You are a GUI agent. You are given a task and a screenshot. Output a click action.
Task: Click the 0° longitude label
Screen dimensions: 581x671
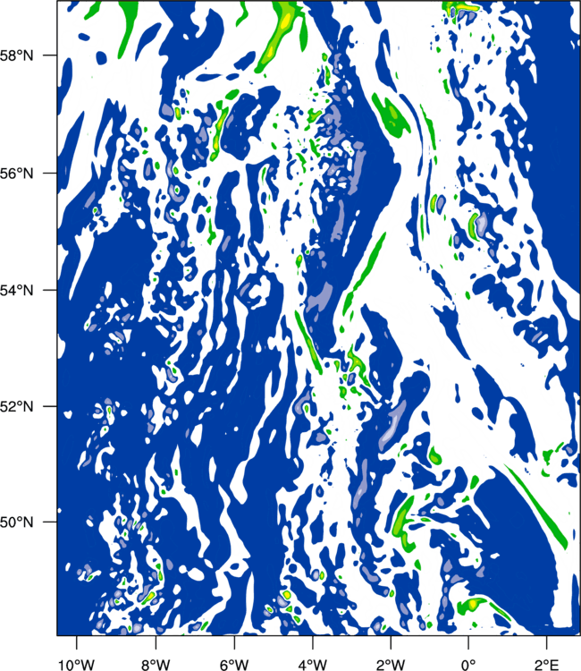coord(468,664)
